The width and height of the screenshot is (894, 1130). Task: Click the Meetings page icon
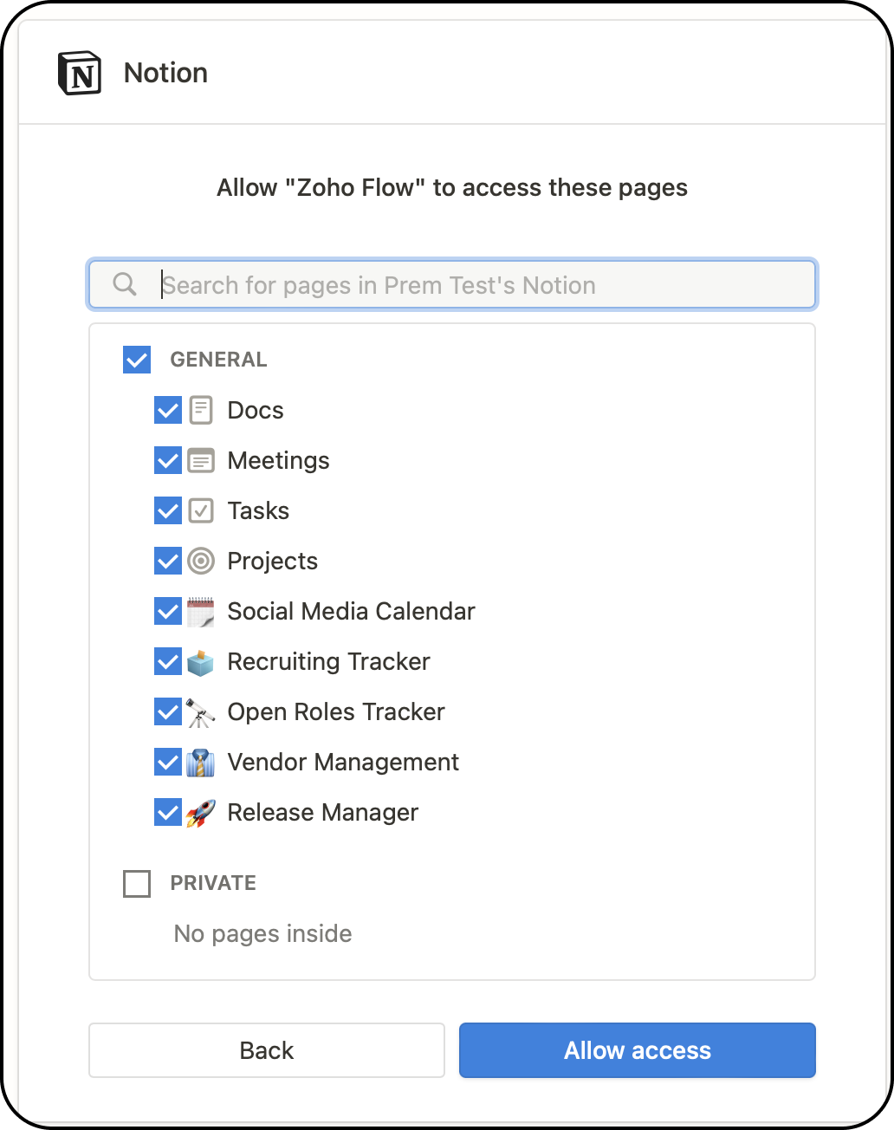tap(201, 460)
